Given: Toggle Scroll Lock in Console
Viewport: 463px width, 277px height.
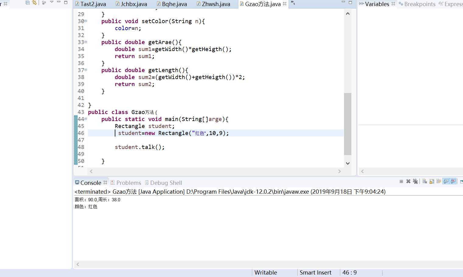Looking at the screenshot, I should (x=432, y=181).
